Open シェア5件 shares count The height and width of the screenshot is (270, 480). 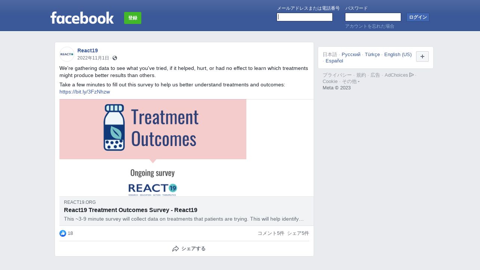(298, 233)
